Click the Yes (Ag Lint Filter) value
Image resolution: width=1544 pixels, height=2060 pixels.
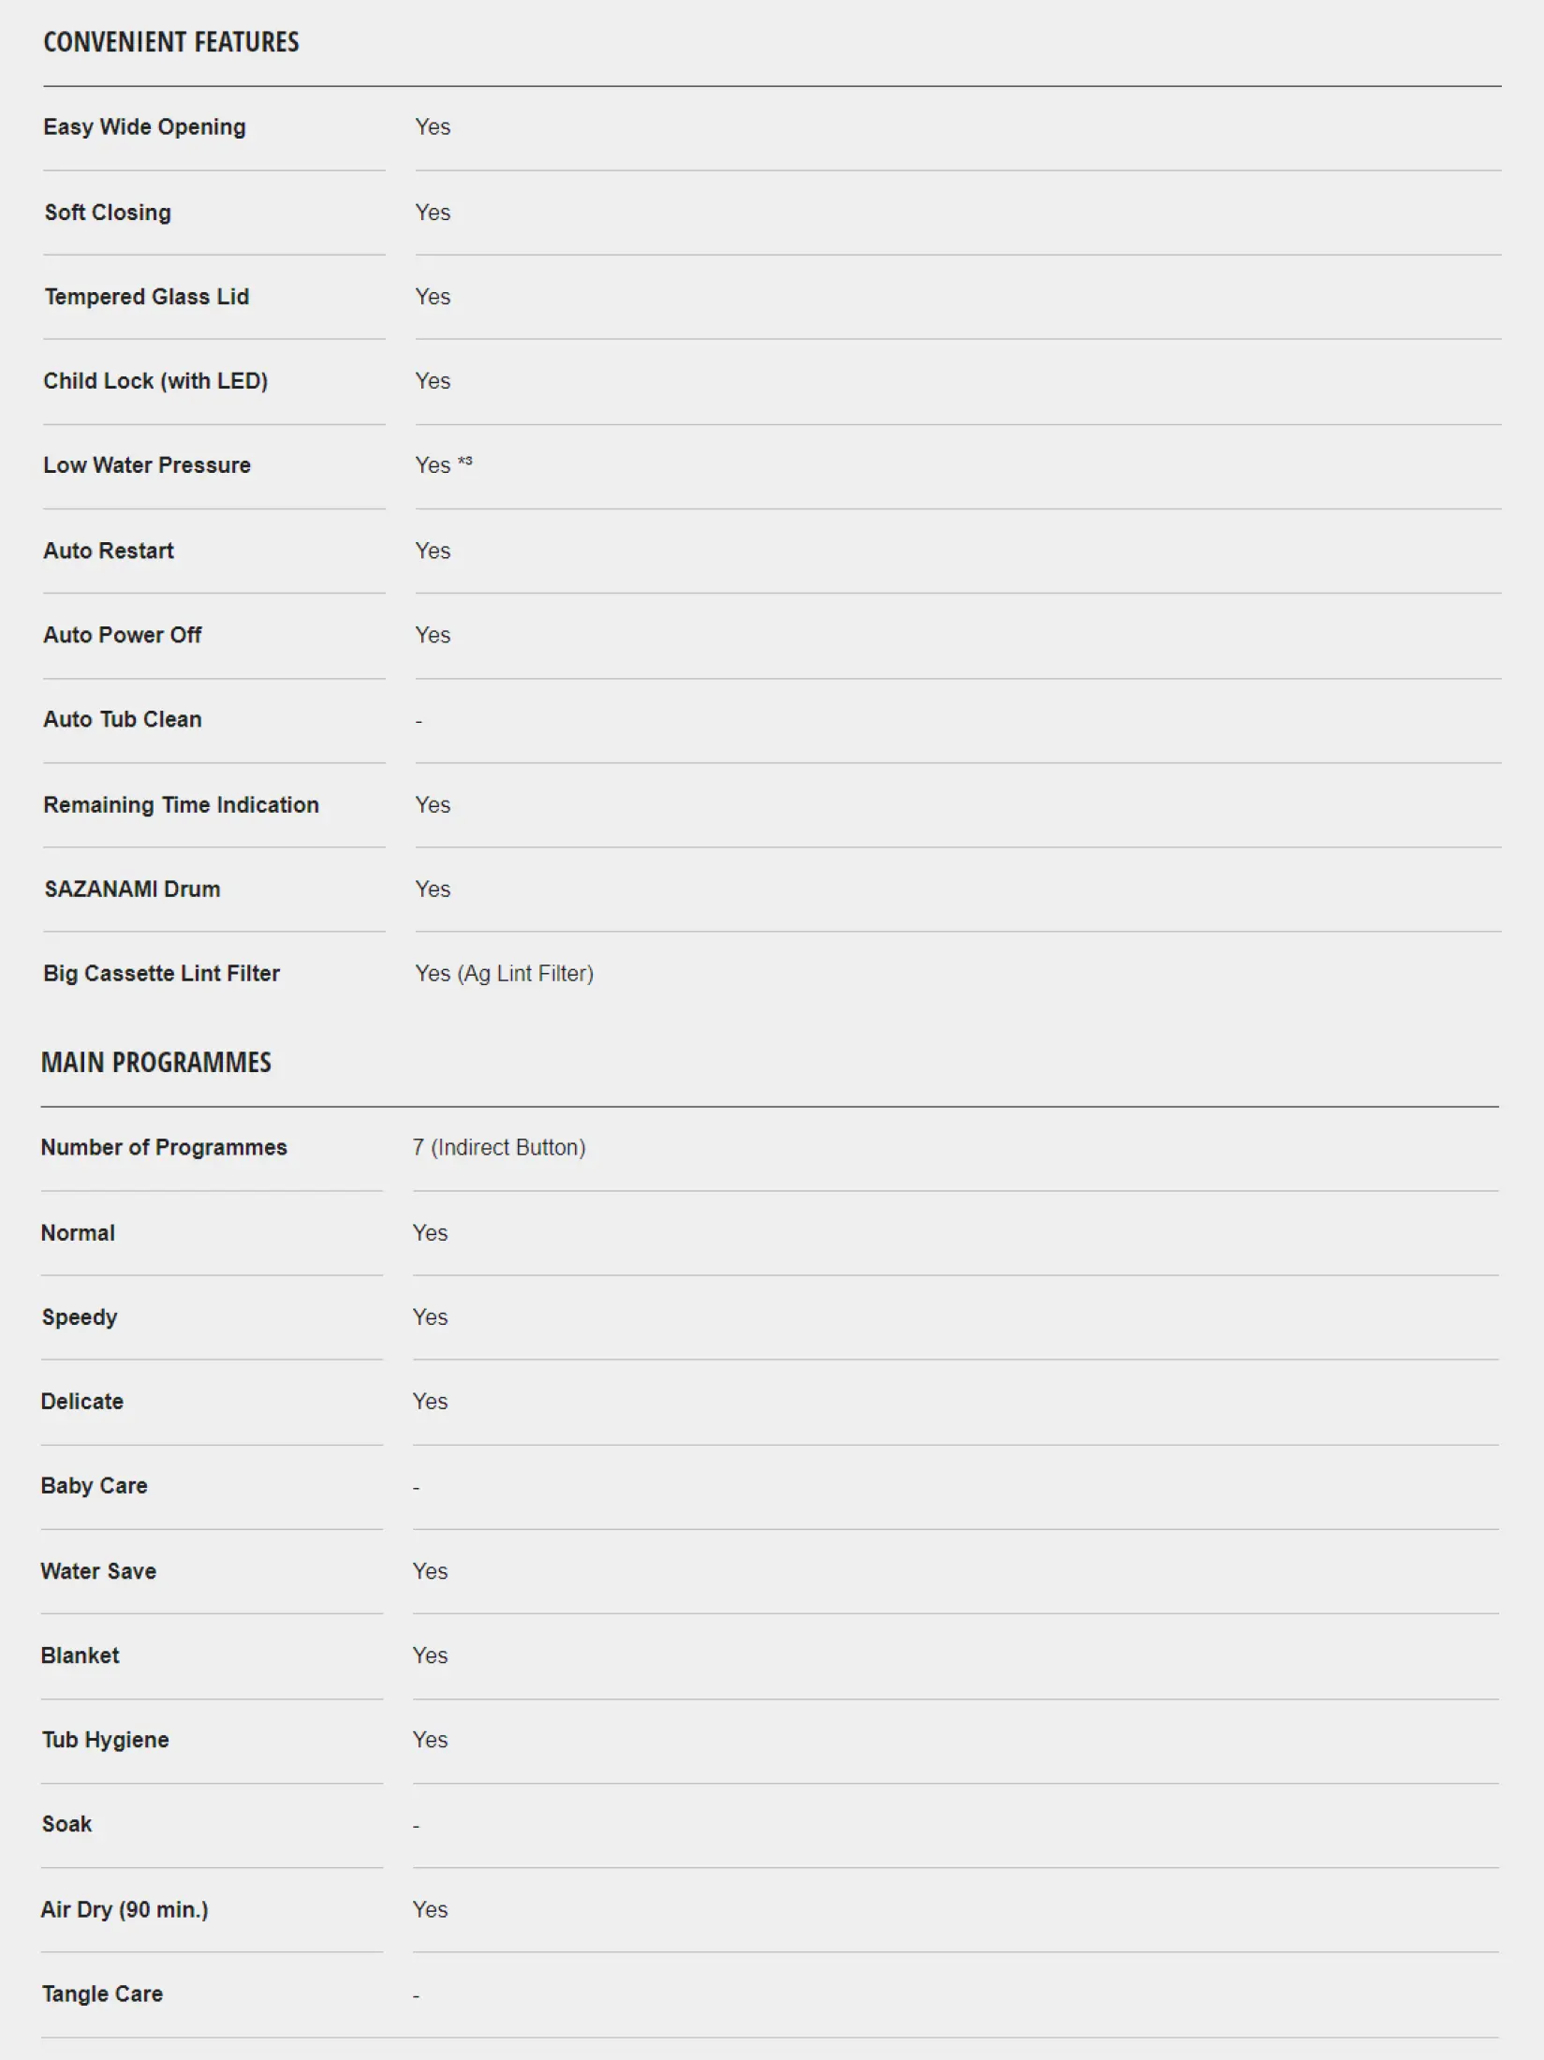[505, 974]
